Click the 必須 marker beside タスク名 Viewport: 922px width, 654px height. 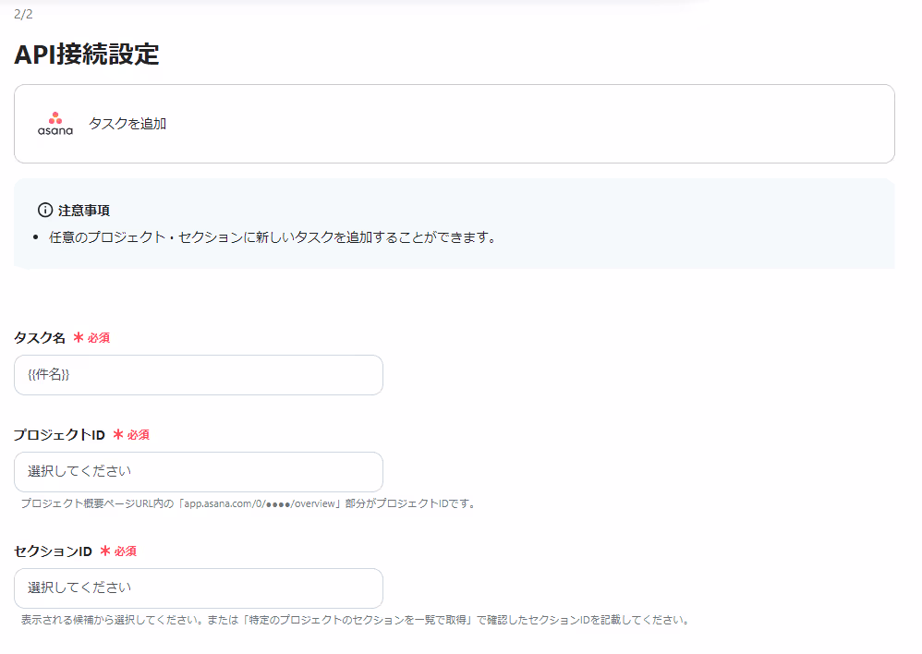point(91,337)
